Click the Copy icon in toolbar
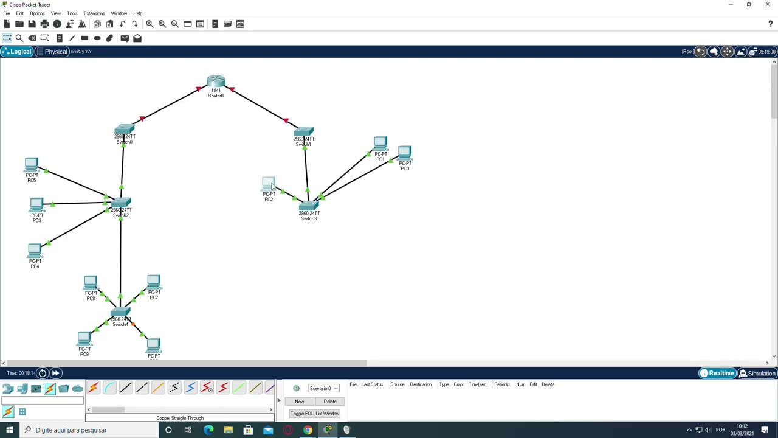Viewport: 778px width, 438px height. point(97,24)
